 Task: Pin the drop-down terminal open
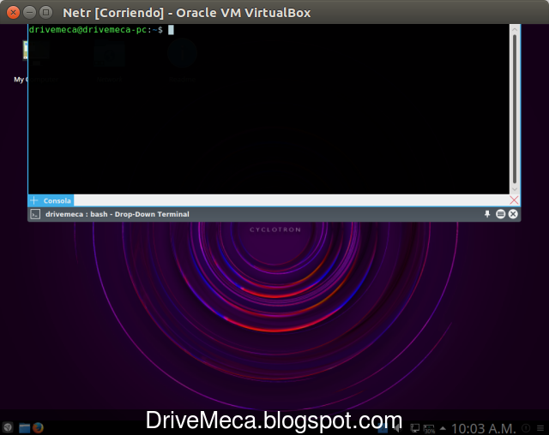[x=487, y=214]
